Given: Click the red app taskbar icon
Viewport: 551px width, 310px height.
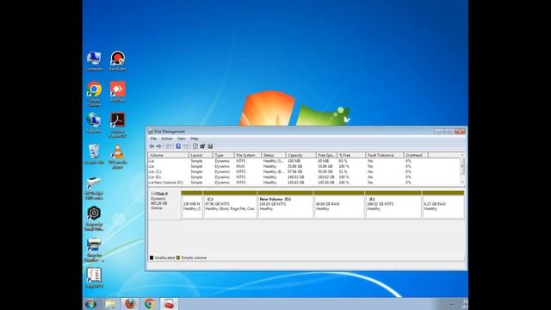Looking at the screenshot, I should 169,304.
